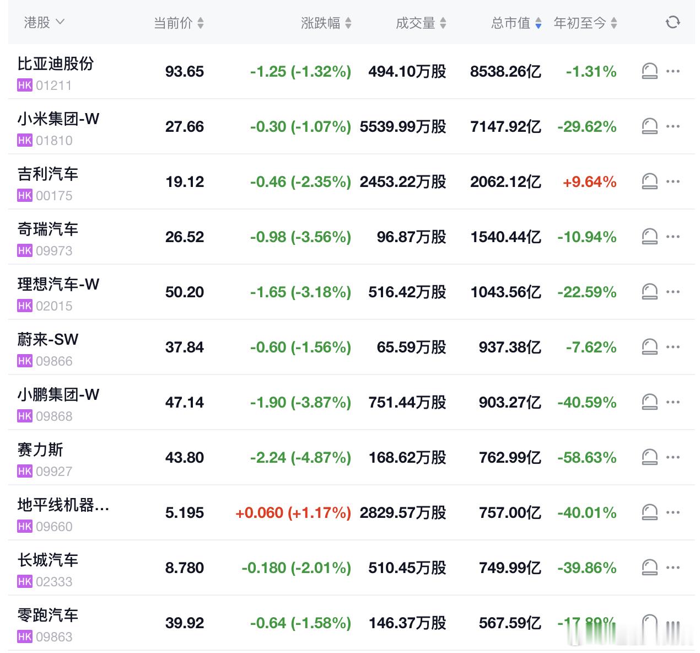Open the 港股 market dropdown
The height and width of the screenshot is (653, 700).
[x=44, y=23]
